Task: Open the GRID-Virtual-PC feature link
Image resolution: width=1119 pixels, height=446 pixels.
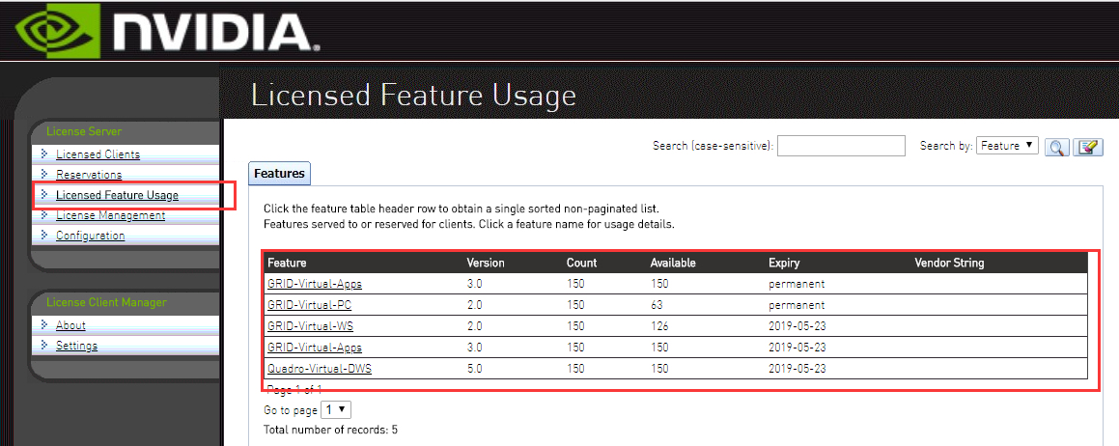Action: click(x=309, y=305)
